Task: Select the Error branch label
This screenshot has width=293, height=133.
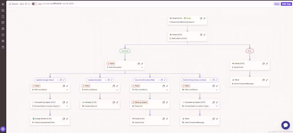Action: [250, 51]
